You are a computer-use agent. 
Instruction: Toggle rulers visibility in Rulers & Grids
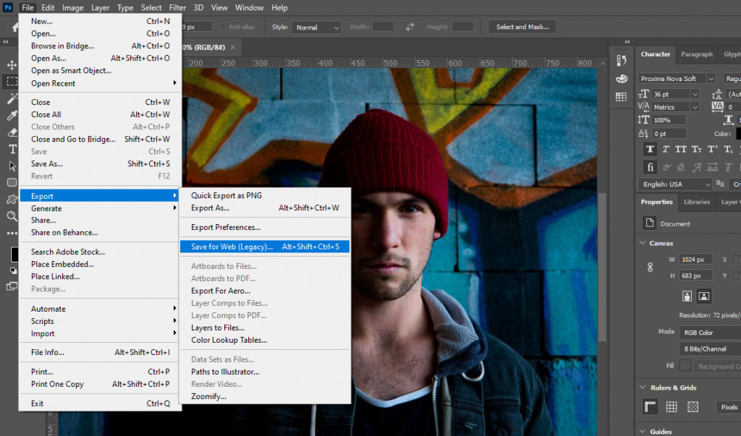[651, 406]
